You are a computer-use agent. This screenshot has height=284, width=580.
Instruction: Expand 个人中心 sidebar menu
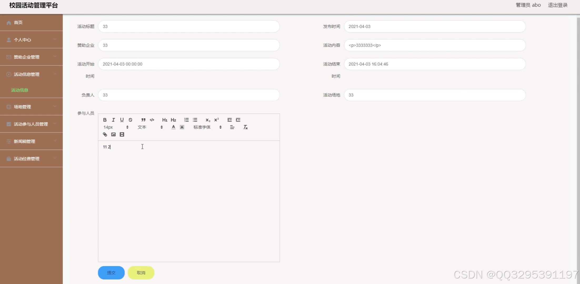[31, 40]
